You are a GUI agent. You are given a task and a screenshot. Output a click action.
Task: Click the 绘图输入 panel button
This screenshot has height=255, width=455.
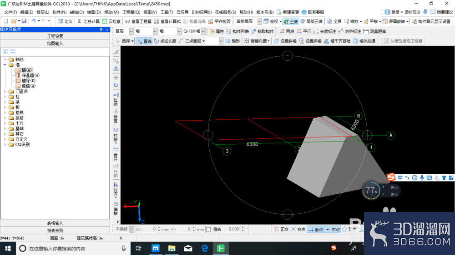pos(55,44)
